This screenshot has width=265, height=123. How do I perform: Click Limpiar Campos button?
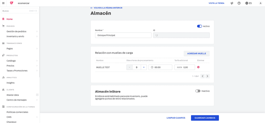point(176,118)
